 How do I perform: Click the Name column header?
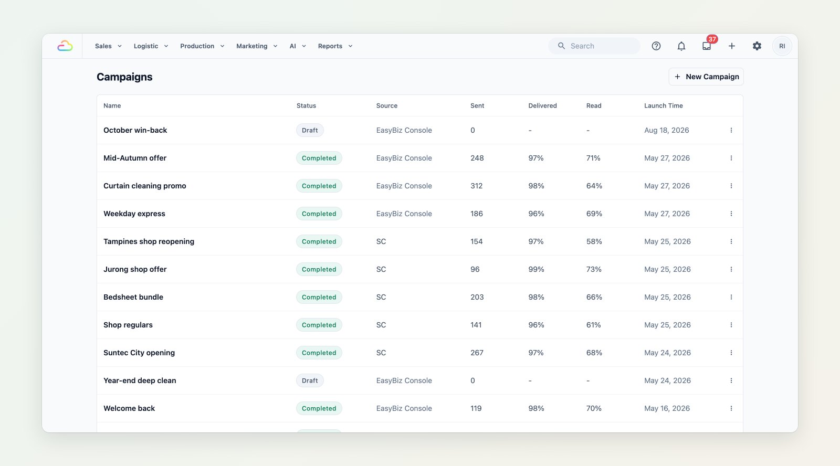click(112, 105)
